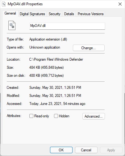The height and width of the screenshot is (156, 125).
Task: Click the DLL file icon in title bar
Action: [x=4, y=4]
